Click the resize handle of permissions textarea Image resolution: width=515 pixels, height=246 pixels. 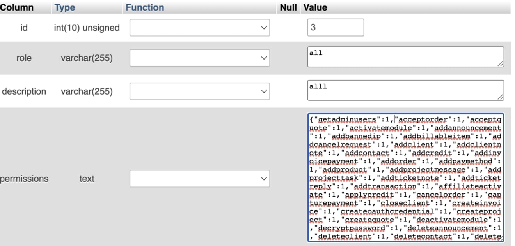[501, 239]
